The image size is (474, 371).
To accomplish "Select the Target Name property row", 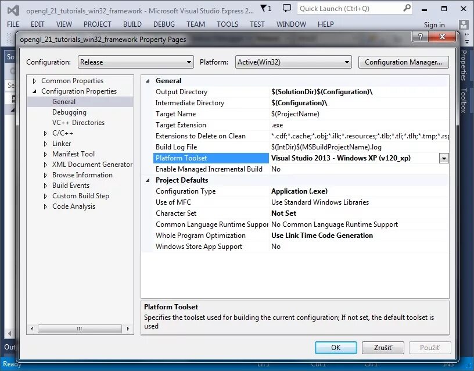I will 301,114.
